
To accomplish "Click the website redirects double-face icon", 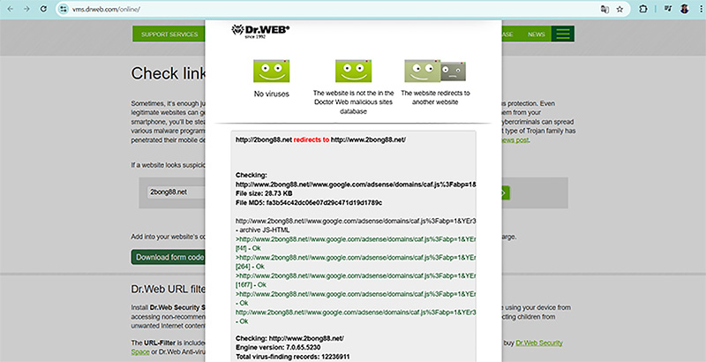I will coord(435,72).
